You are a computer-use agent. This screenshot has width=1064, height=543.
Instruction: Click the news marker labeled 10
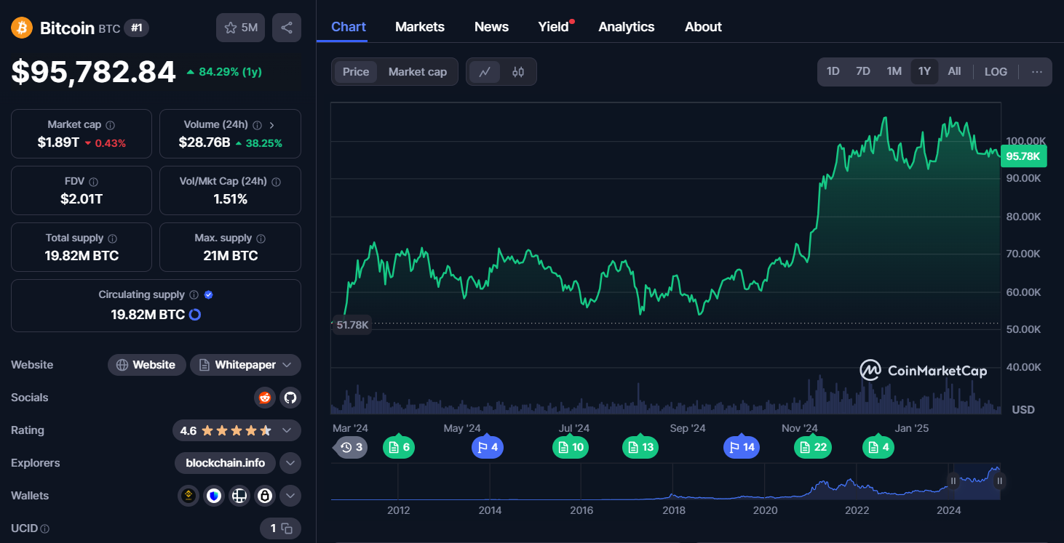[571, 447]
